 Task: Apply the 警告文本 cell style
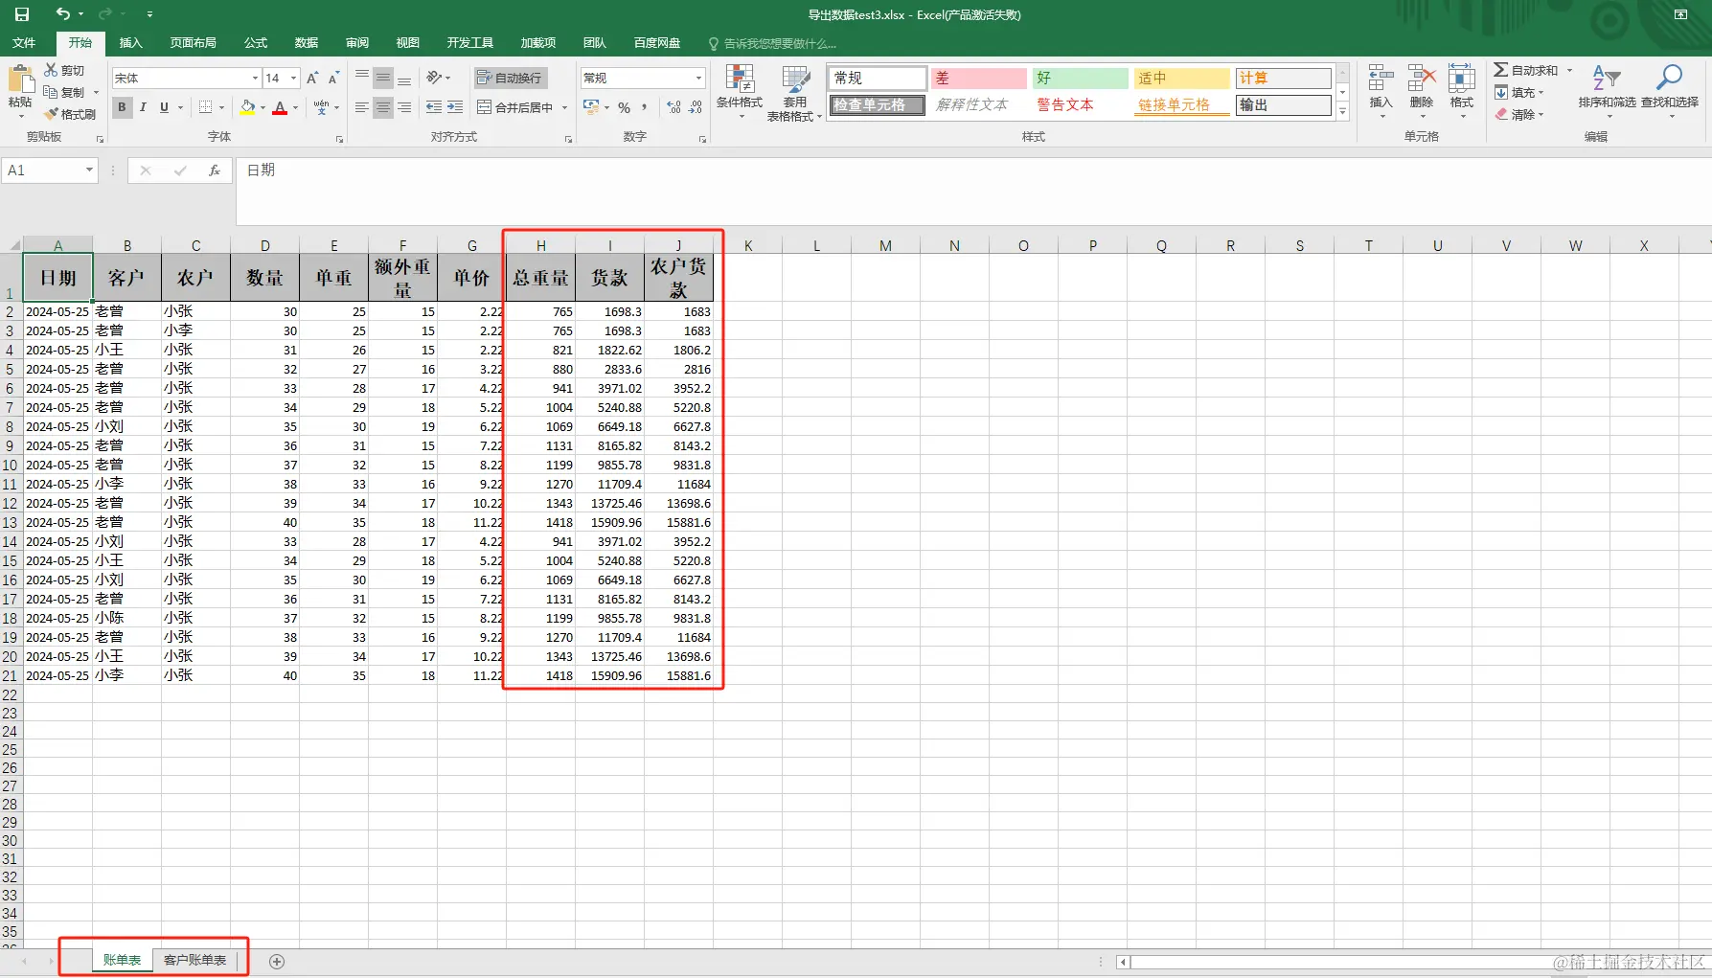1078,105
